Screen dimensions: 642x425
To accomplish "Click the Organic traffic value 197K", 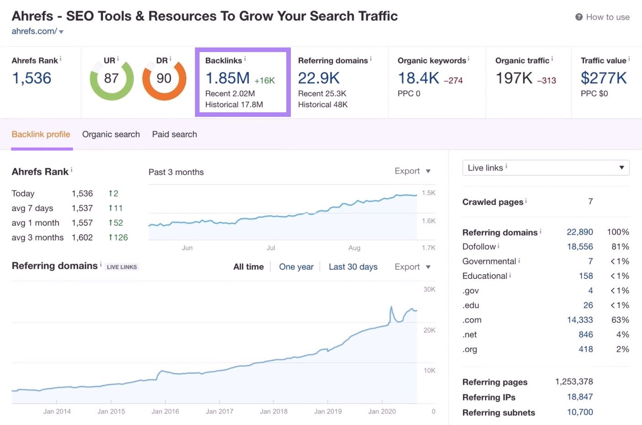I will (x=514, y=78).
